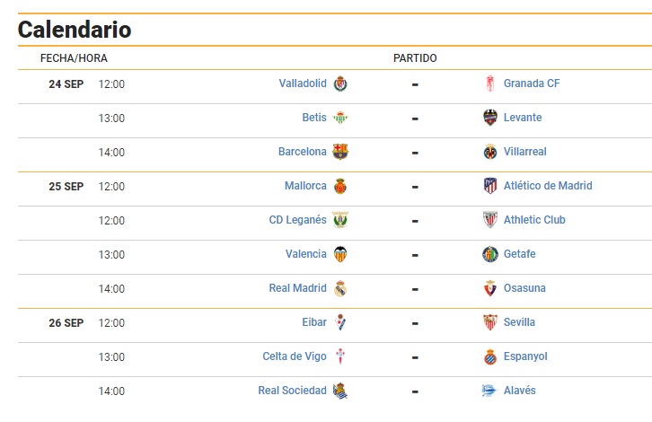Click the Valencia bat crest icon

(x=340, y=254)
